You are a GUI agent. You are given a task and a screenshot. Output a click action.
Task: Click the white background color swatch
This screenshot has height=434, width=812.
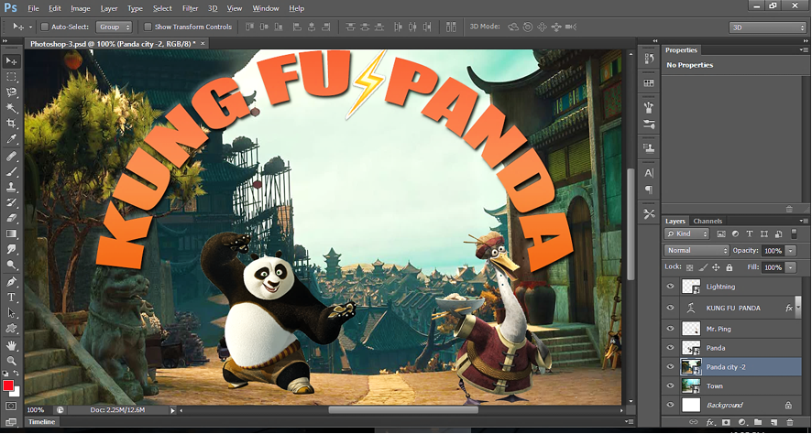coord(16,392)
